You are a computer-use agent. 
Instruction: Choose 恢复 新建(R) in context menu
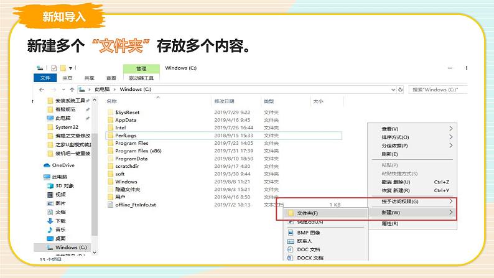412,190
